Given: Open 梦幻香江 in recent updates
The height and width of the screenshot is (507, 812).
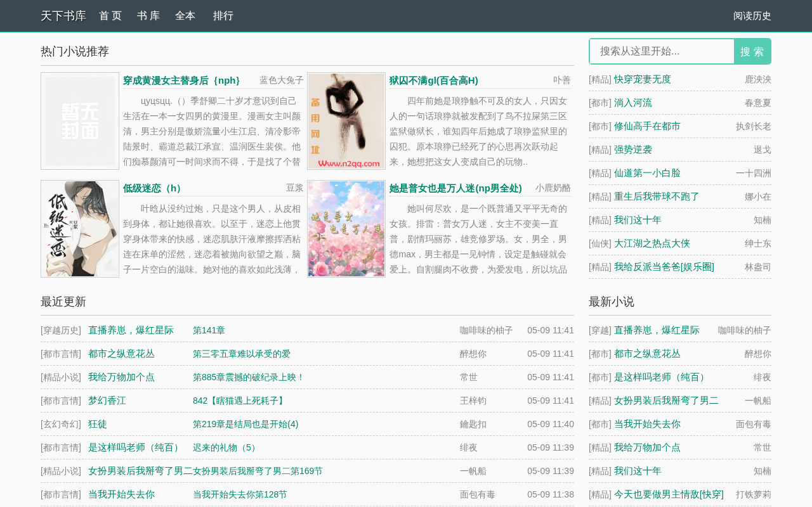Looking at the screenshot, I should [x=107, y=401].
